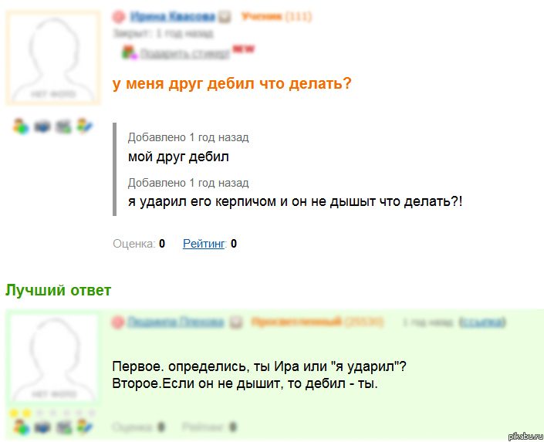The height and width of the screenshot is (442, 544).
Task: Click the person-with-pencil icon under the asker's avatar
Action: (x=83, y=126)
